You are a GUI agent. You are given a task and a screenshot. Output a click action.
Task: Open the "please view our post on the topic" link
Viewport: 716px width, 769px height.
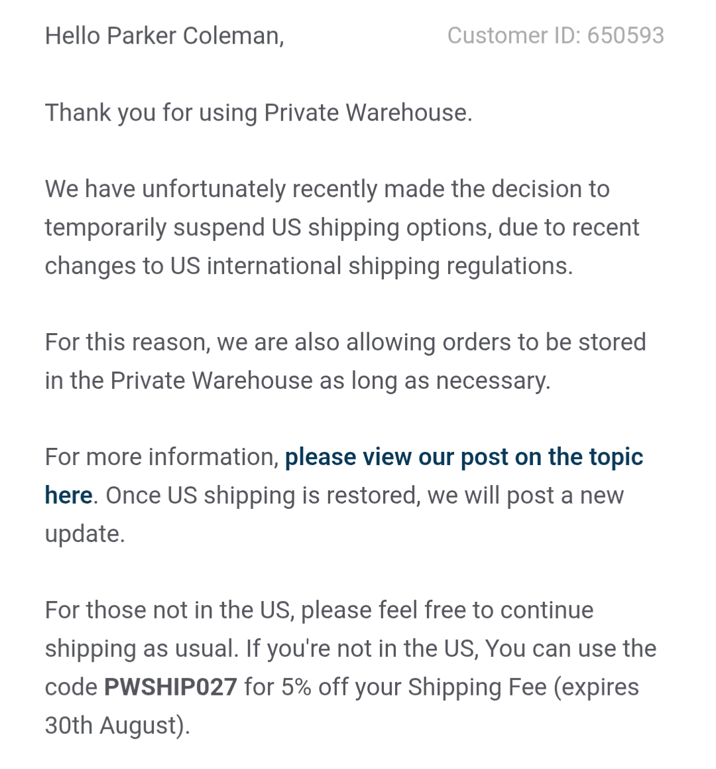(463, 457)
